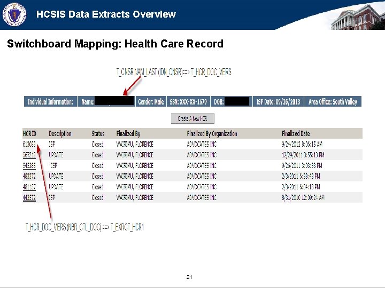Image resolution: width=385 pixels, height=288 pixels.
Task: Select finalized date 12/29/2011 3:55:13 PM
Action: [x=303, y=155]
